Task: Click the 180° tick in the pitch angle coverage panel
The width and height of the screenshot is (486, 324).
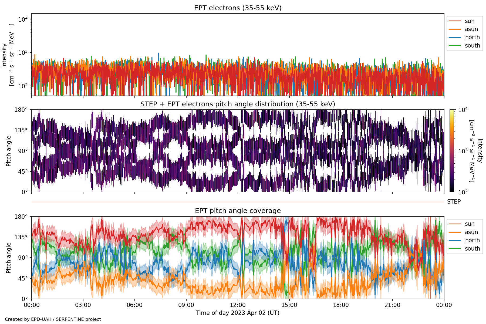Action: pos(21,217)
